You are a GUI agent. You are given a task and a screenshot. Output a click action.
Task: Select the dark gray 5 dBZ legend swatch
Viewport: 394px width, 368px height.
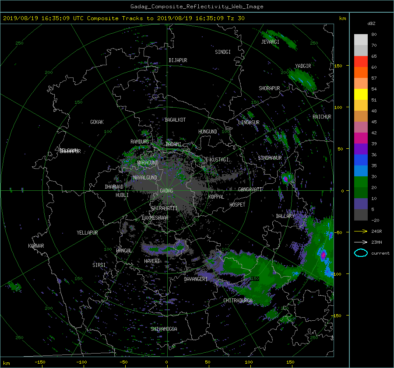pos(361,215)
